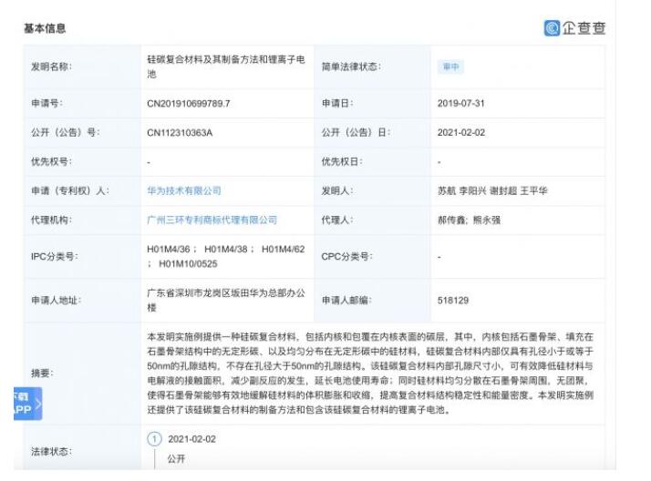Click the inventor names 苏航 李阳兴 谢封超 王平华
The width and height of the screenshot is (651, 481).
(x=492, y=190)
